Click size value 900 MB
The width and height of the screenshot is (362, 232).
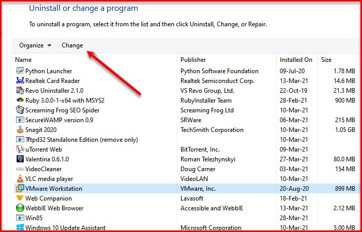pos(345,101)
